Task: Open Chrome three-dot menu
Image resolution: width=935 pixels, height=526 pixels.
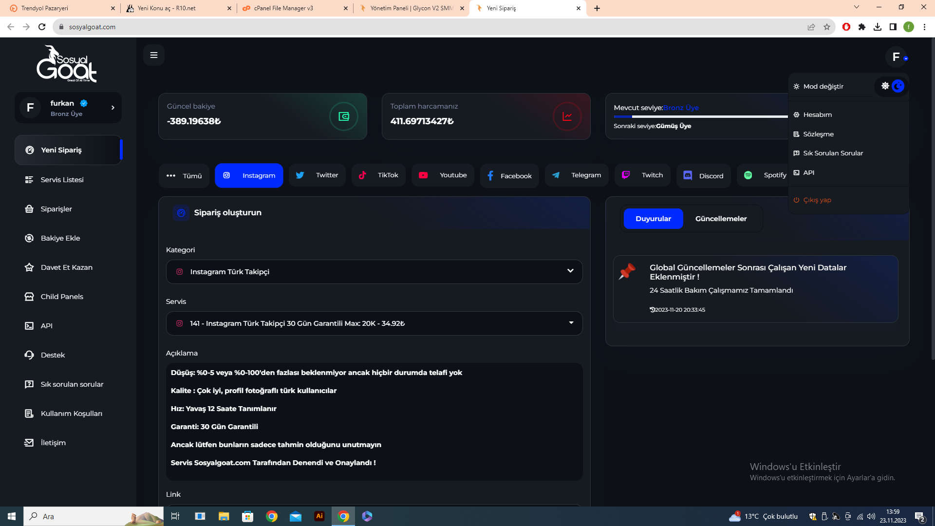Action: point(924,27)
